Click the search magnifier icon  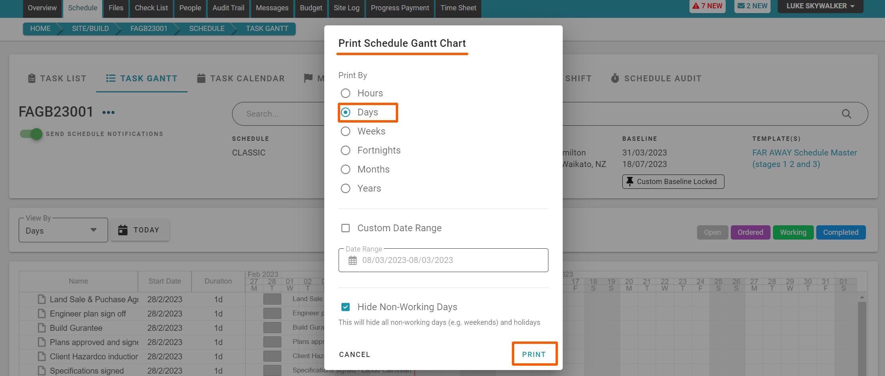click(x=846, y=114)
